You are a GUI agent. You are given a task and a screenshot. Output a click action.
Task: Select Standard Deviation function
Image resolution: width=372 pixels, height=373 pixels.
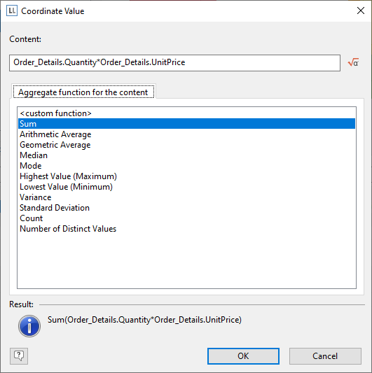coord(187,208)
